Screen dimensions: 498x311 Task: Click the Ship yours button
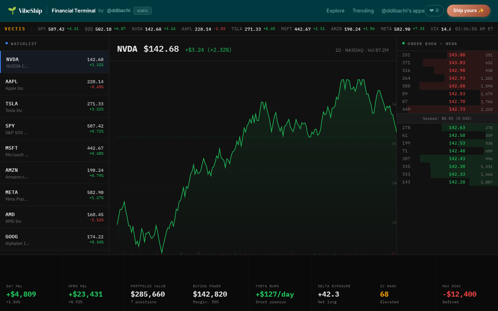point(468,10)
